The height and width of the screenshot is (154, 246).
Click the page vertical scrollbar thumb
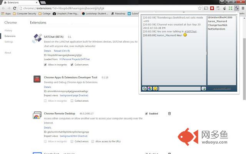[244, 69]
